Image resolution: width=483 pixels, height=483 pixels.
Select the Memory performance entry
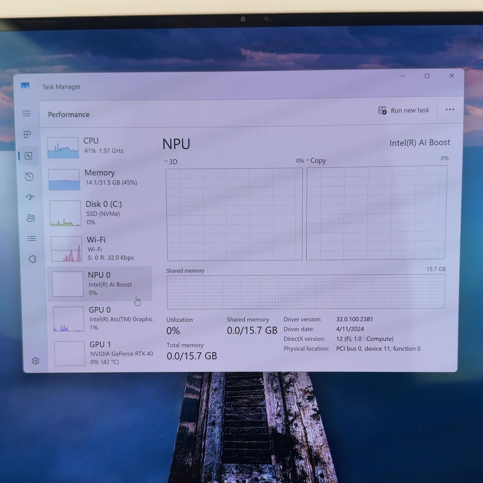99,179
